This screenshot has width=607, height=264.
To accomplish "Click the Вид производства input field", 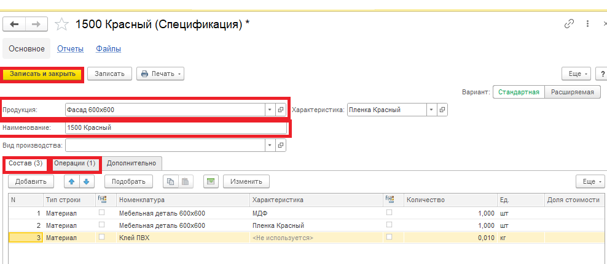I will click(165, 146).
